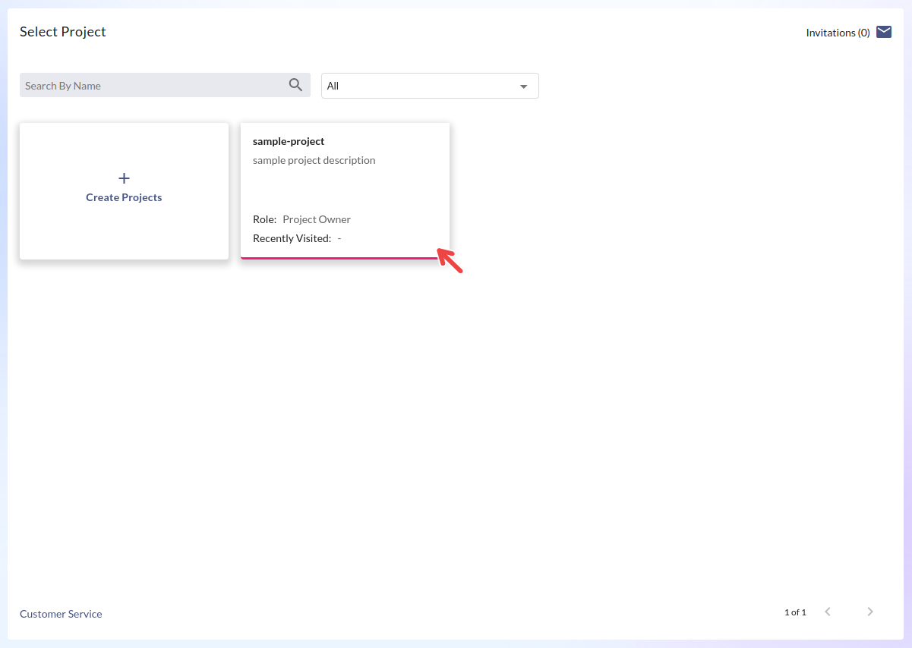Click the Select Project heading
The image size is (912, 648).
[63, 32]
